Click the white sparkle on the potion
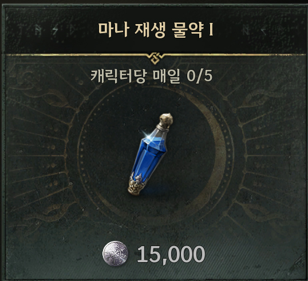Screen dimensions: 308x281 pos(146,134)
